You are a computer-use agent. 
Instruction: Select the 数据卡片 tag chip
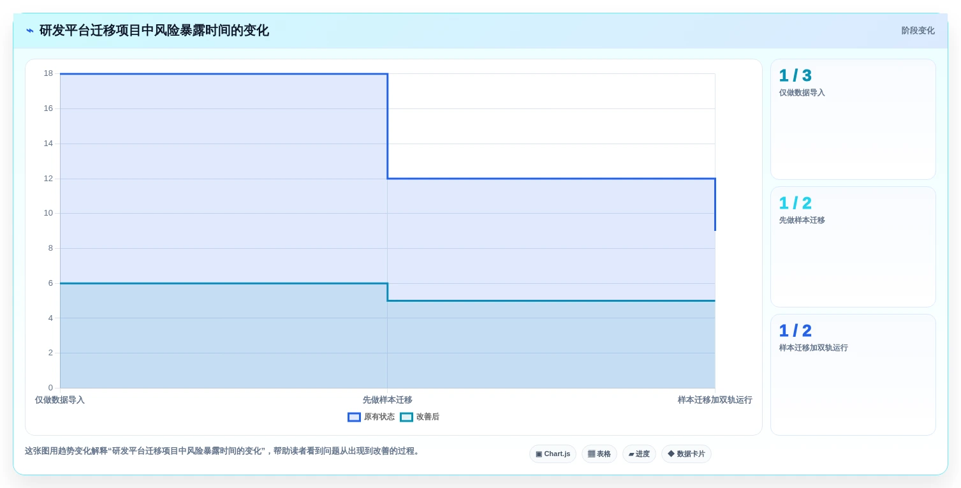pos(686,454)
